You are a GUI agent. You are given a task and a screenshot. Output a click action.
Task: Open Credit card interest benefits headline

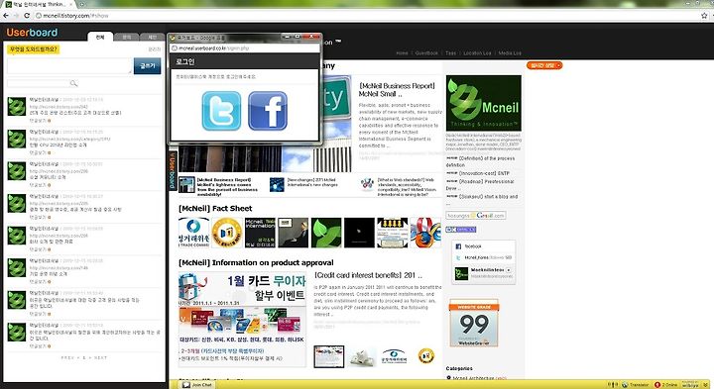(368, 275)
